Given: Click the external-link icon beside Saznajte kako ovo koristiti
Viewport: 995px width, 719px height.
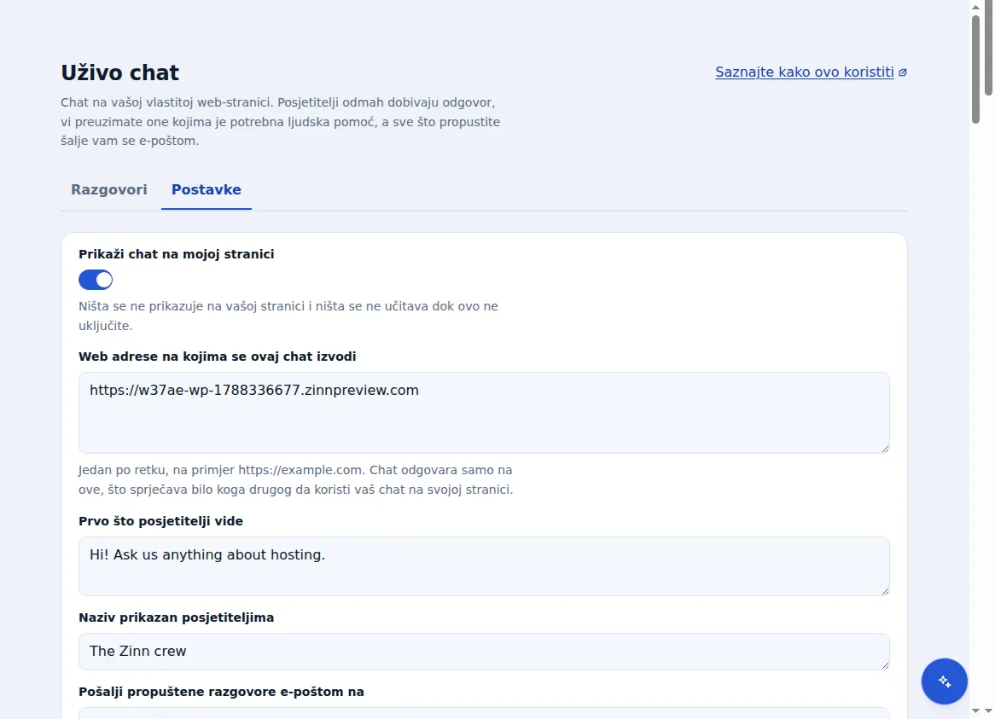Looking at the screenshot, I should click(903, 72).
